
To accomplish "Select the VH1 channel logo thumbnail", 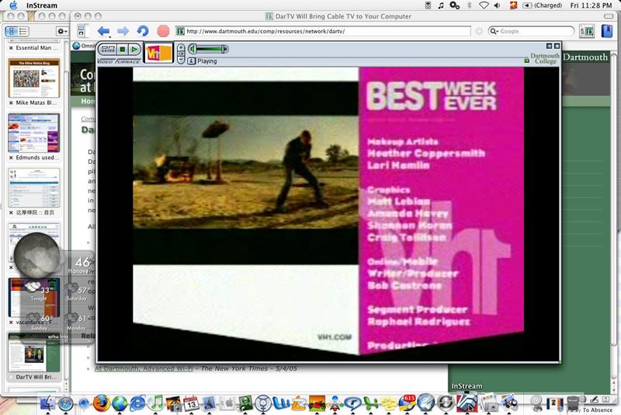I will pos(158,53).
